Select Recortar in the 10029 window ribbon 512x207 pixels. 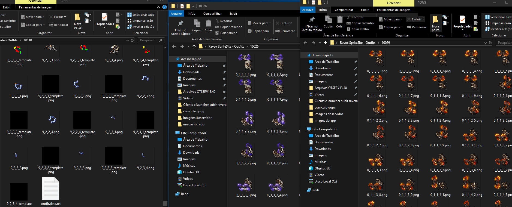(x=355, y=17)
